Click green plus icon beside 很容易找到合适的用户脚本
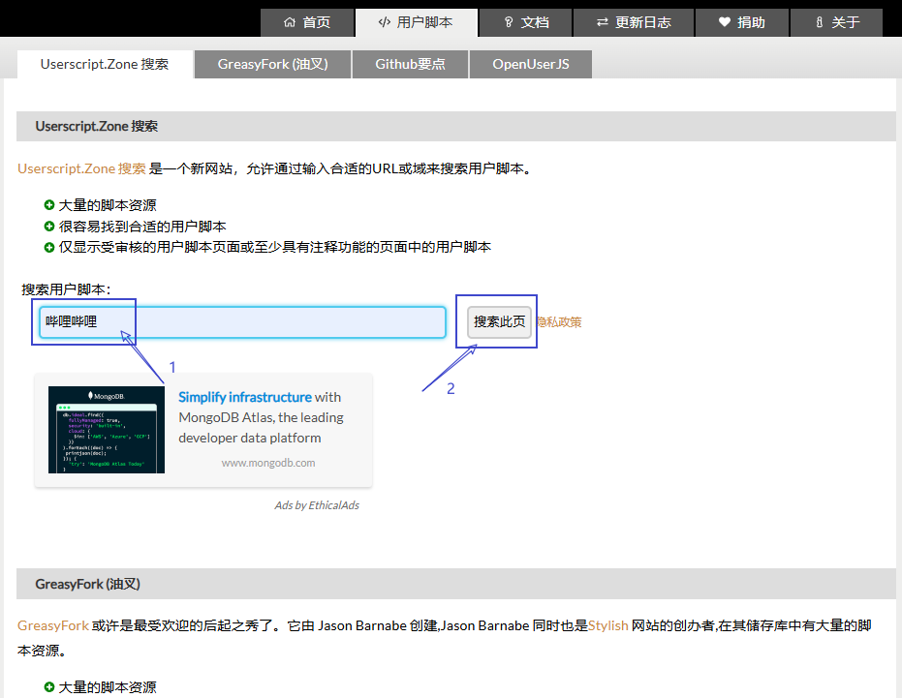Image resolution: width=902 pixels, height=698 pixels. [49, 226]
